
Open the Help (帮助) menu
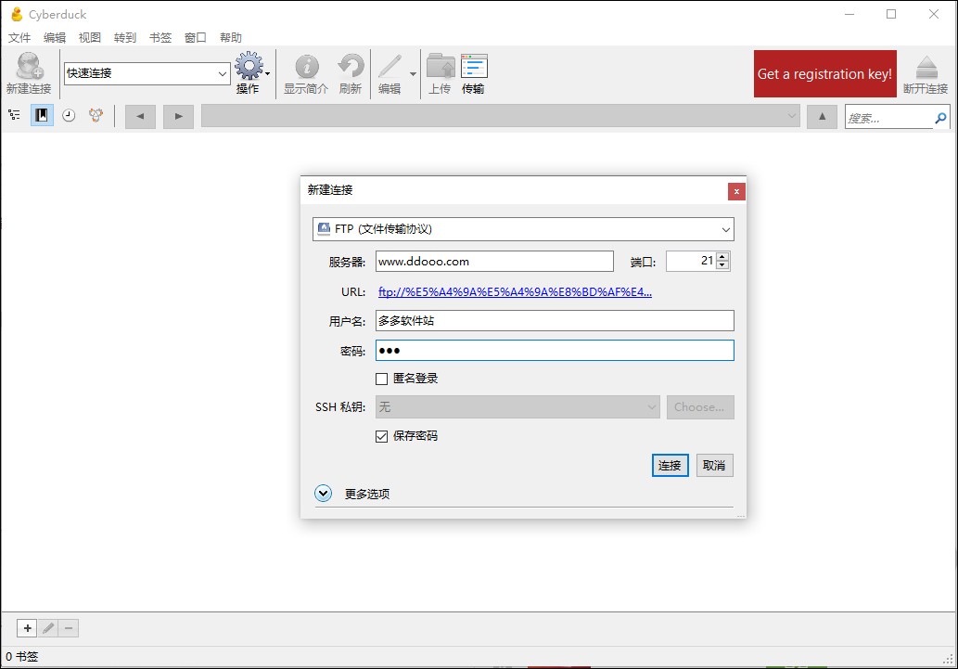point(231,38)
